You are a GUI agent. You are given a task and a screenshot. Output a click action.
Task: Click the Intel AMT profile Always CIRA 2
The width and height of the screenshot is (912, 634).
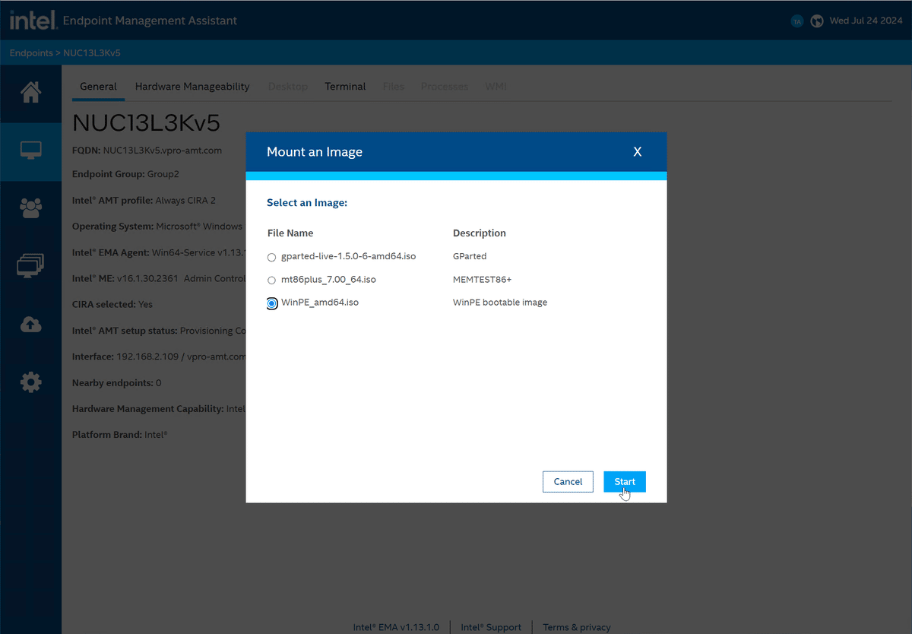144,201
